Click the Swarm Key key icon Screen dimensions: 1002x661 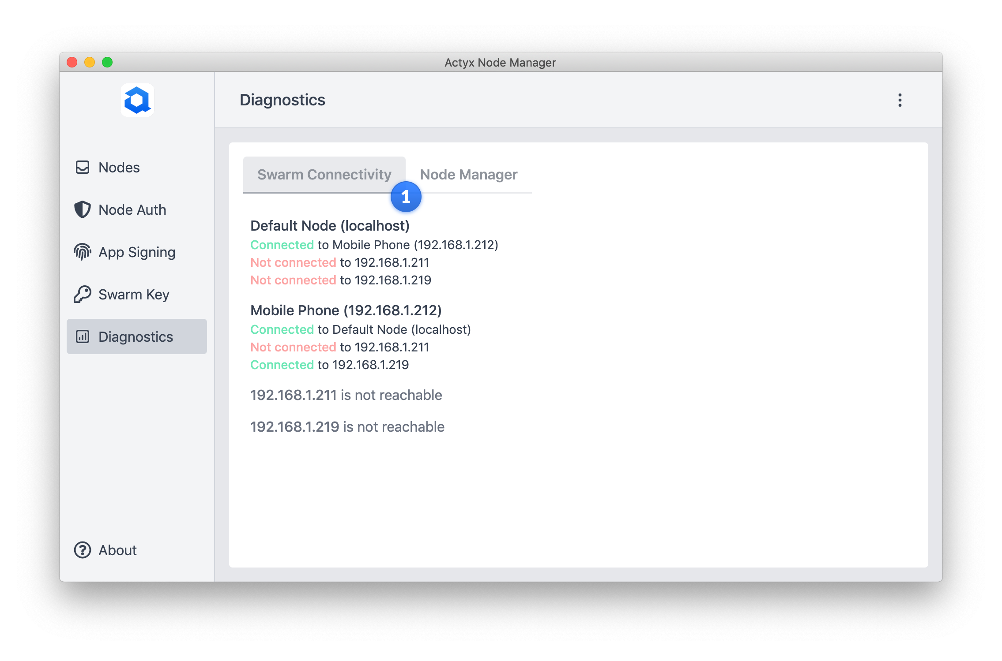point(83,294)
